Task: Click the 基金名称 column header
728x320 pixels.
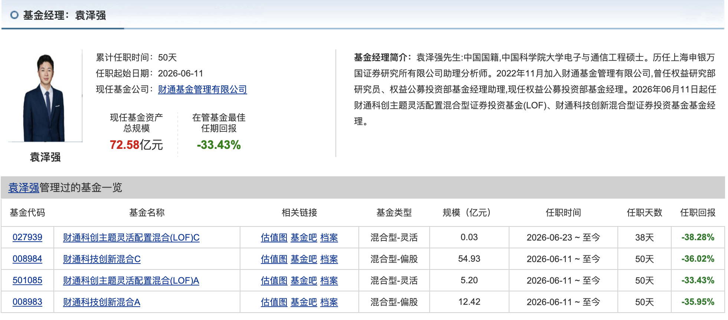Action: (x=147, y=213)
